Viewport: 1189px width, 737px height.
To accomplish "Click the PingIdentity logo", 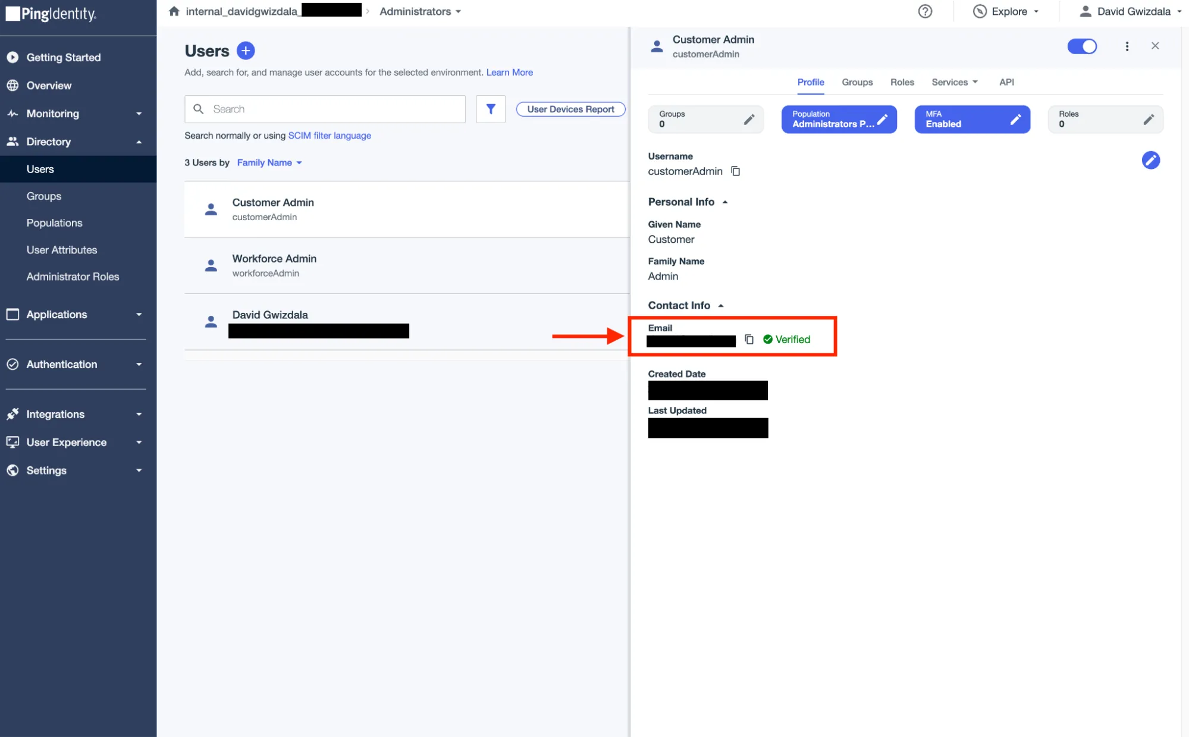I will point(51,14).
